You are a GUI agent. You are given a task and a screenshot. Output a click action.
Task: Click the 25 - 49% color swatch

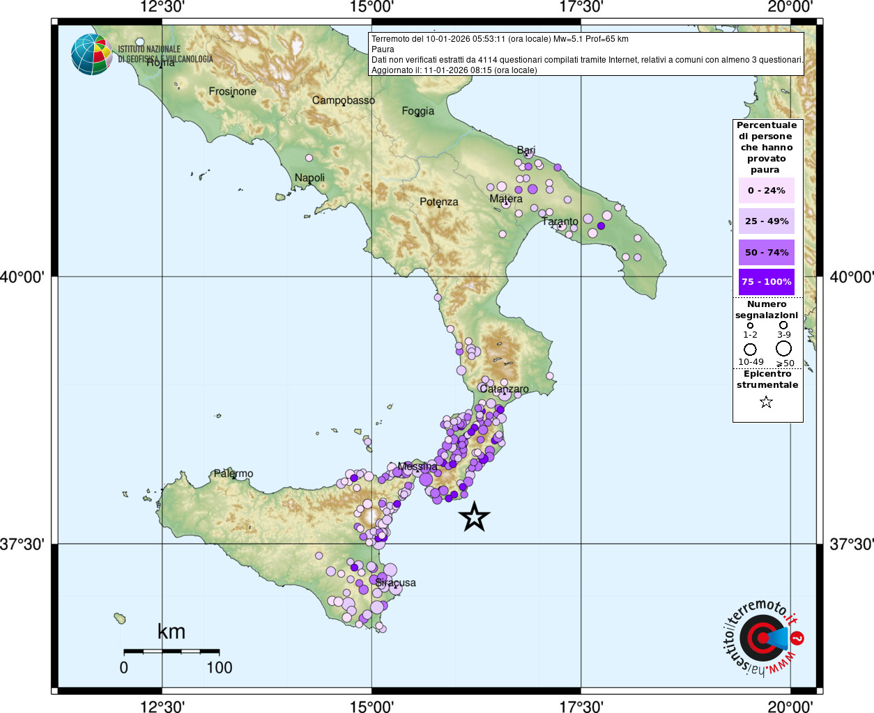(766, 221)
